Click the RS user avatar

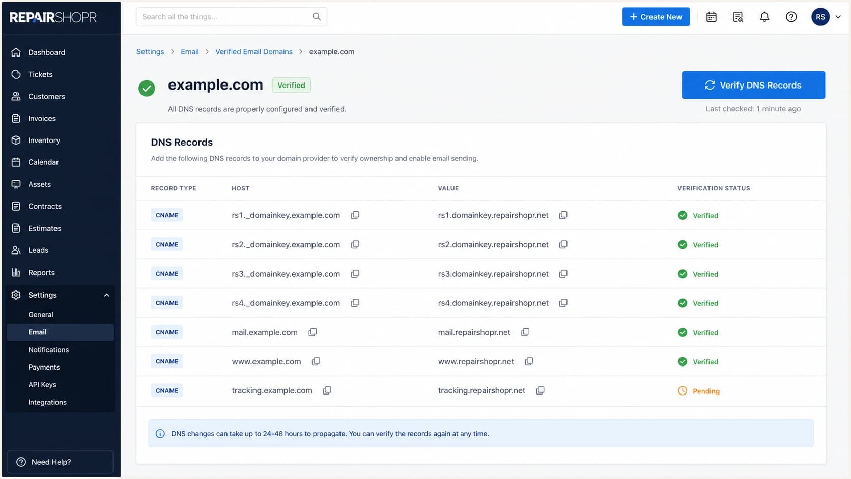click(x=820, y=17)
